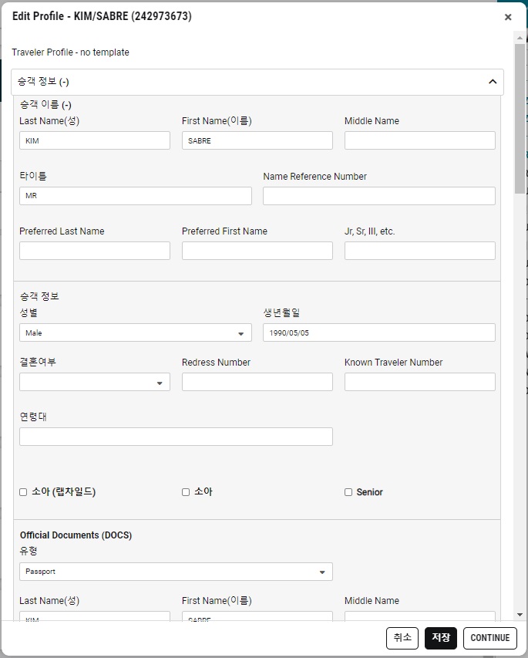Viewport: 528px width, 658px height.
Task: Collapse the 승객 정보 section chevron
Action: [493, 82]
